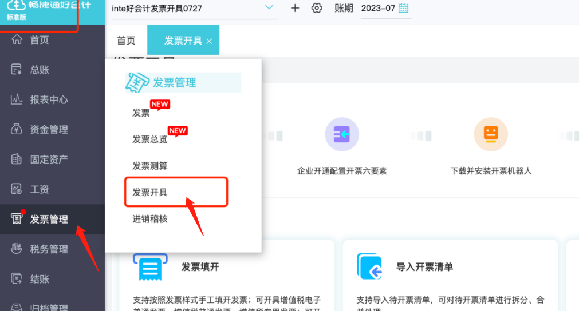The image size is (579, 311).
Task: Switch to the 首页 tab
Action: (127, 41)
